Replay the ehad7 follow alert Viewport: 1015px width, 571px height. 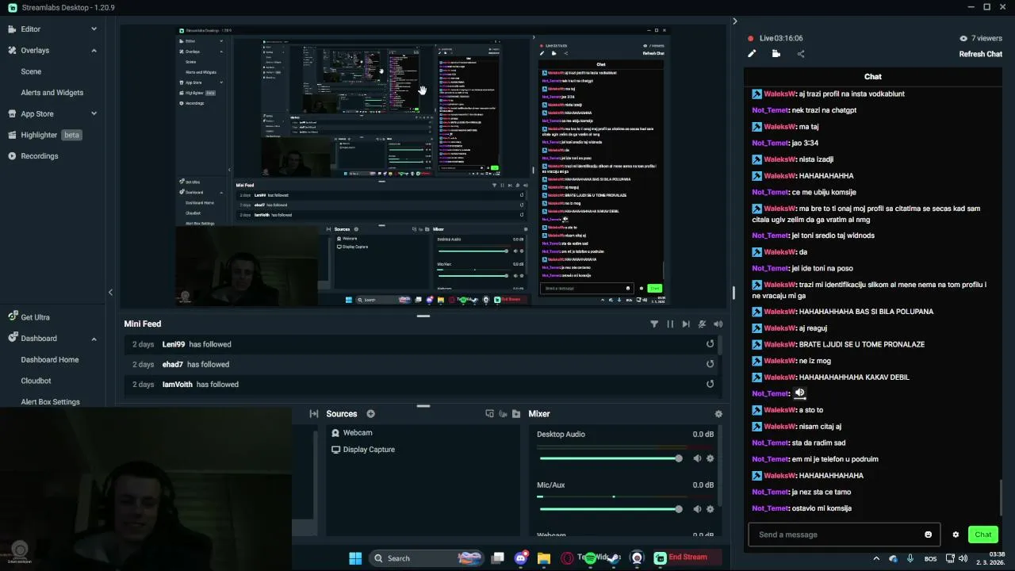click(710, 364)
